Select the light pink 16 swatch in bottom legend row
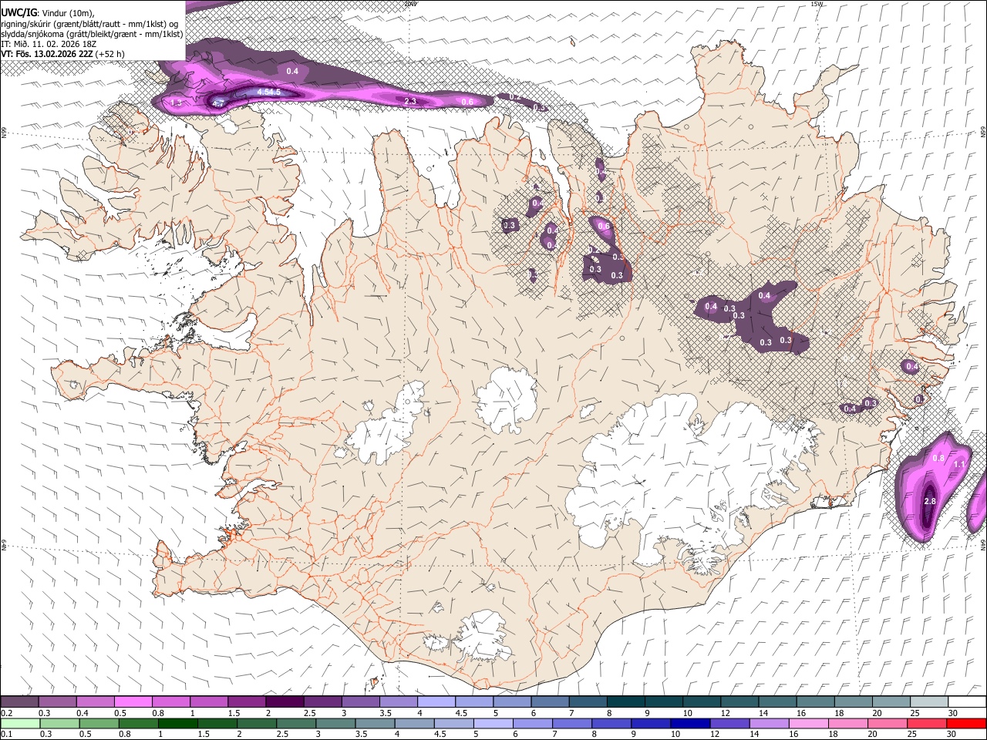The width and height of the screenshot is (987, 740). (808, 723)
